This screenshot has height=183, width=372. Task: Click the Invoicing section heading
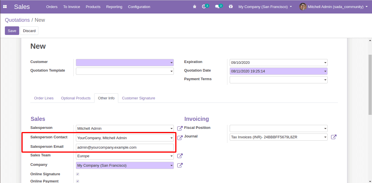click(x=197, y=119)
